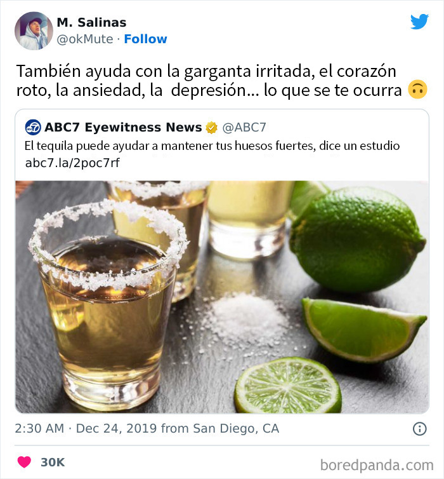This screenshot has height=479, width=444.
Task: Click the quoted tweet headline text
Action: pyautogui.click(x=212, y=145)
